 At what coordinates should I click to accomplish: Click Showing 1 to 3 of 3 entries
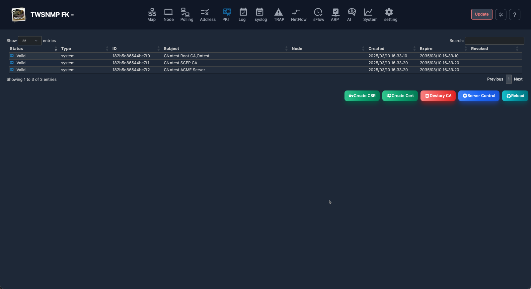[32, 80]
